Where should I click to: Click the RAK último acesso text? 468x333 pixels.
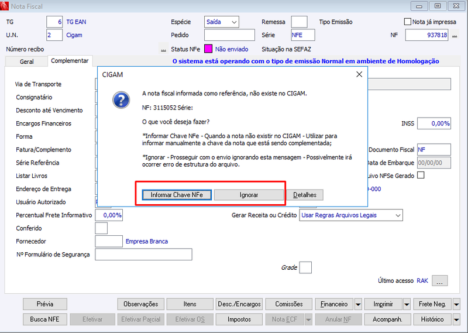[422, 281]
